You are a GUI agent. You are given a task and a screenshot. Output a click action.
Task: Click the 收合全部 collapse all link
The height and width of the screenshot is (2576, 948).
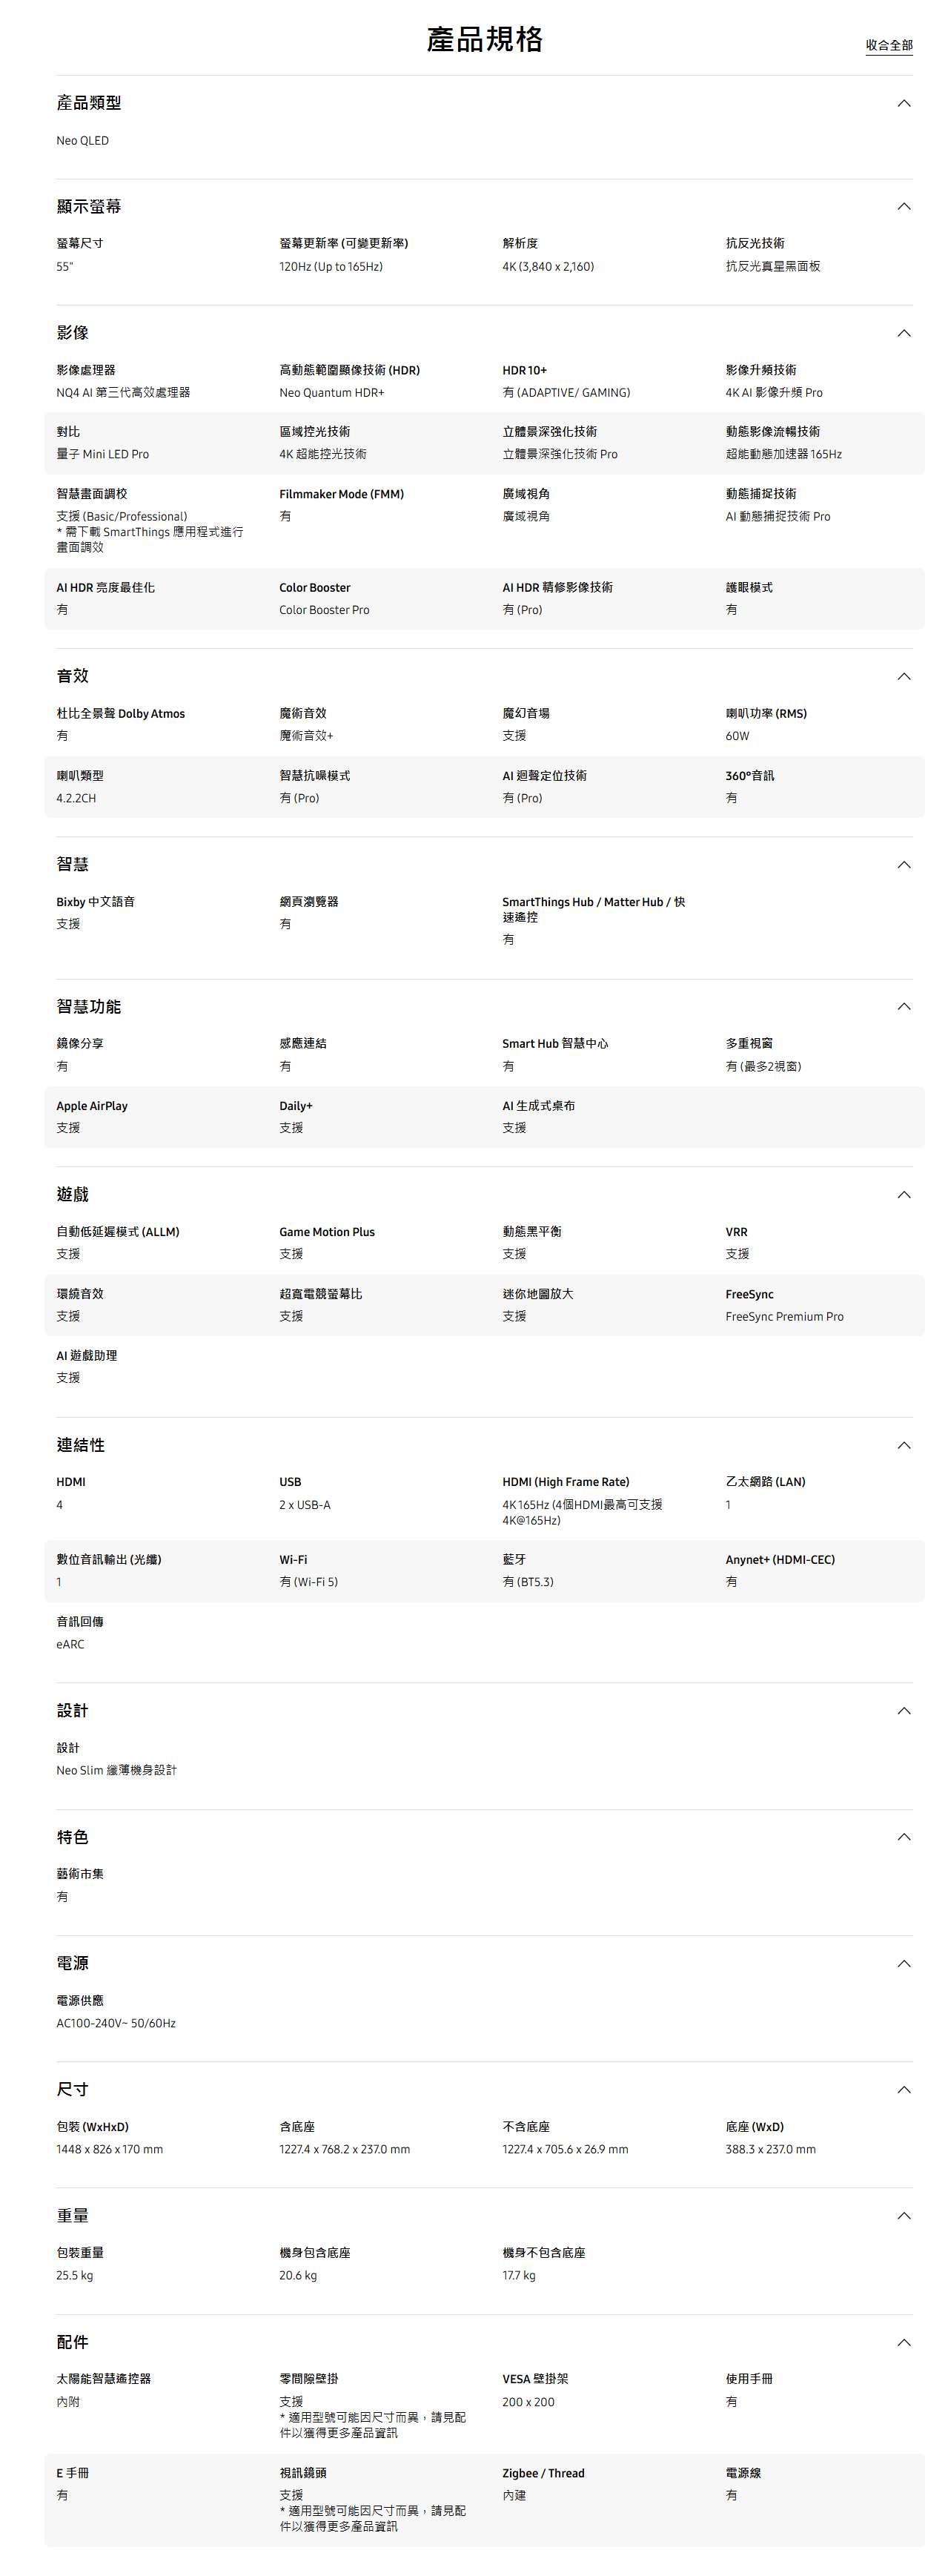point(888,45)
